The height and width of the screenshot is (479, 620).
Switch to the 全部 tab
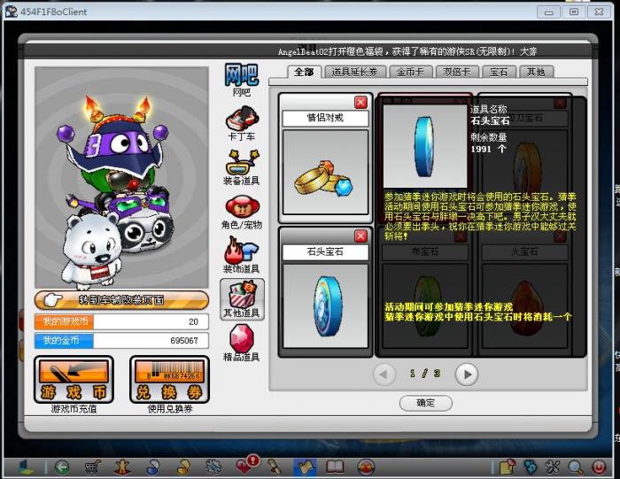[x=304, y=72]
